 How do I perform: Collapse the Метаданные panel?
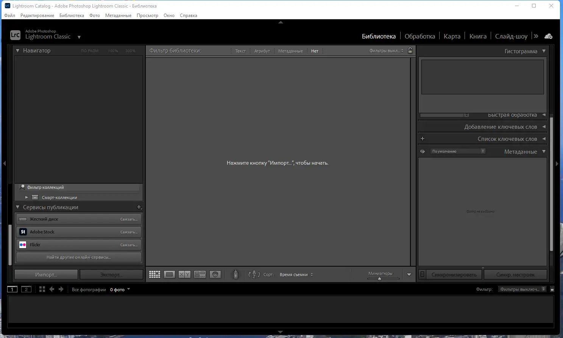click(544, 151)
